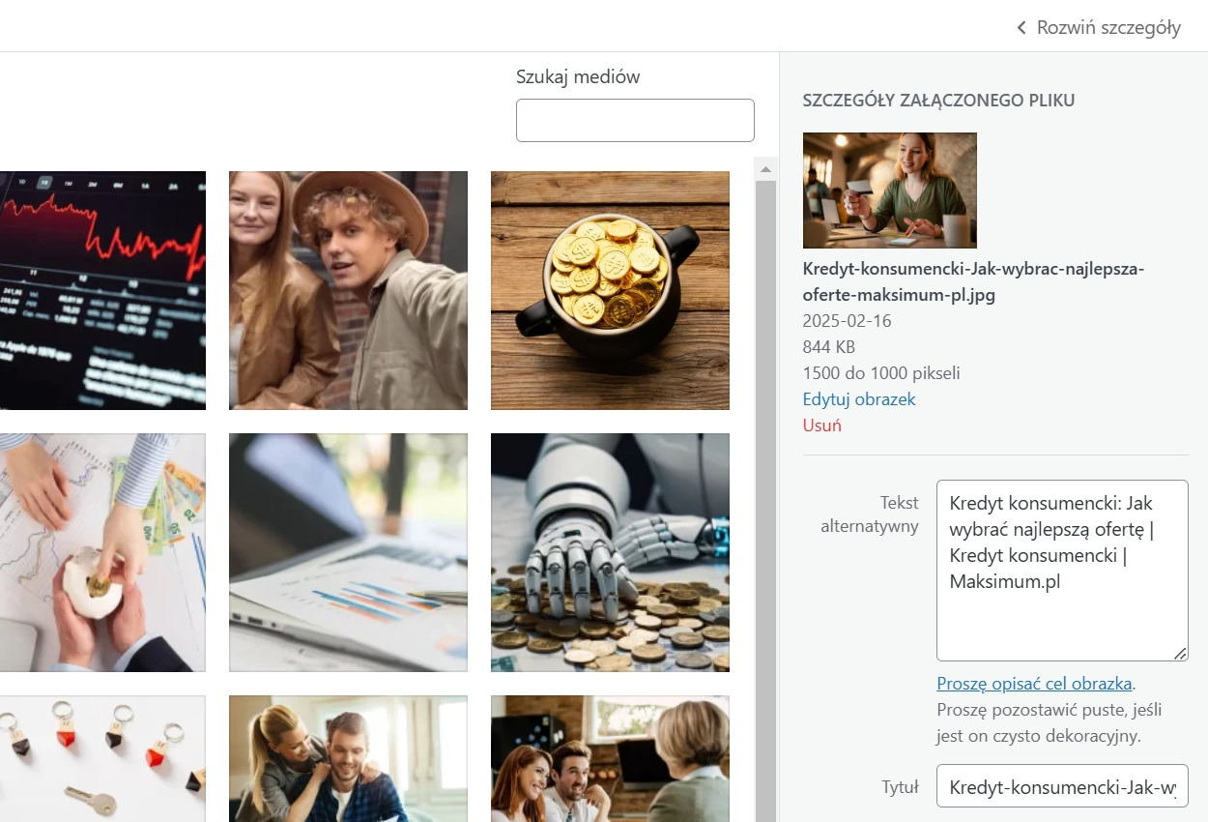Expand details via Rozwiń szczegóły
The image size is (1208, 822).
(1099, 27)
